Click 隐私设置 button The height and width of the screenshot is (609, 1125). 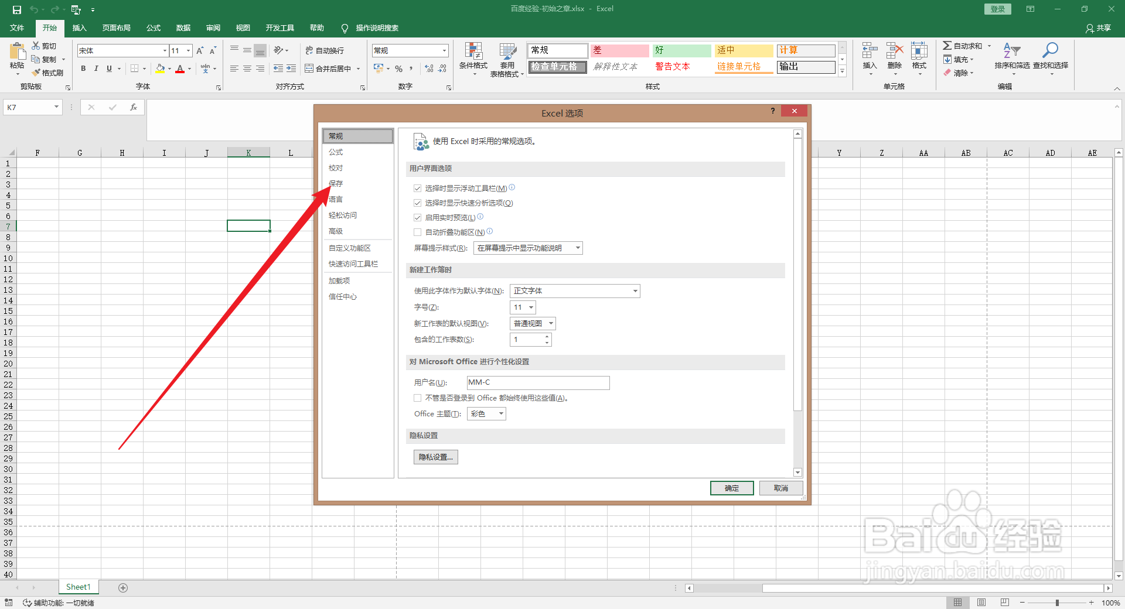[436, 457]
